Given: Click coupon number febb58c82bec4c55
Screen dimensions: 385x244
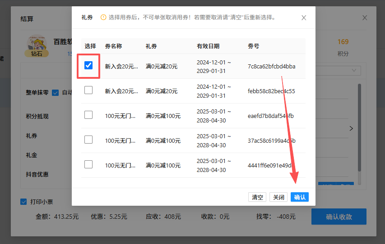Looking at the screenshot, I should coord(271,91).
